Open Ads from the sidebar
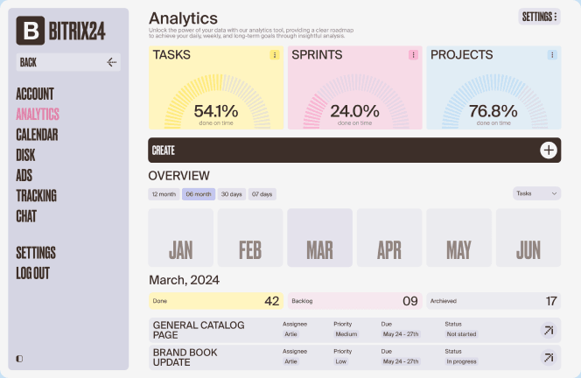Image resolution: width=581 pixels, height=378 pixels. [24, 175]
